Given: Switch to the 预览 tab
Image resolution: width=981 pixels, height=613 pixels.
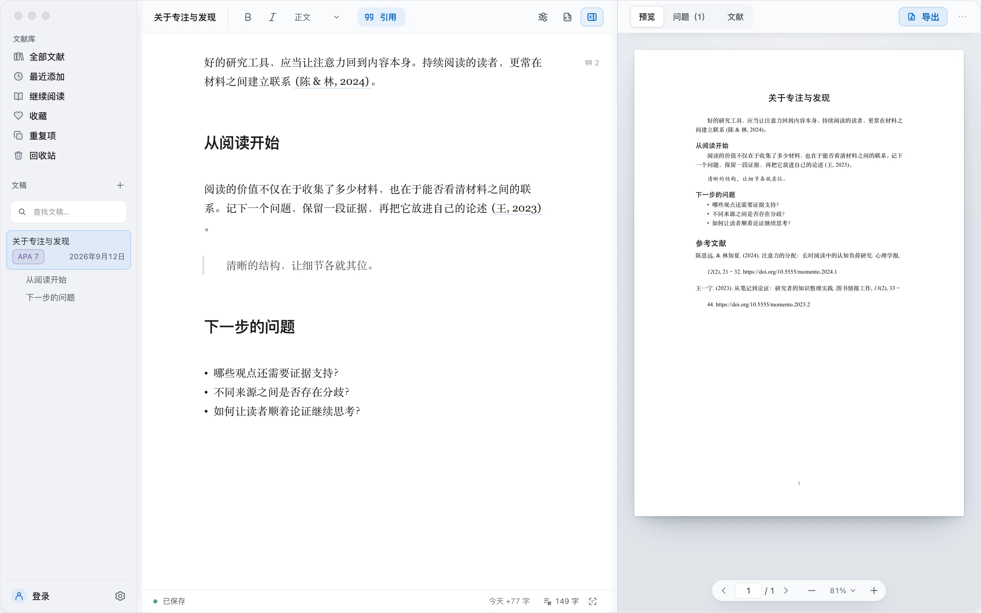Looking at the screenshot, I should pyautogui.click(x=647, y=17).
